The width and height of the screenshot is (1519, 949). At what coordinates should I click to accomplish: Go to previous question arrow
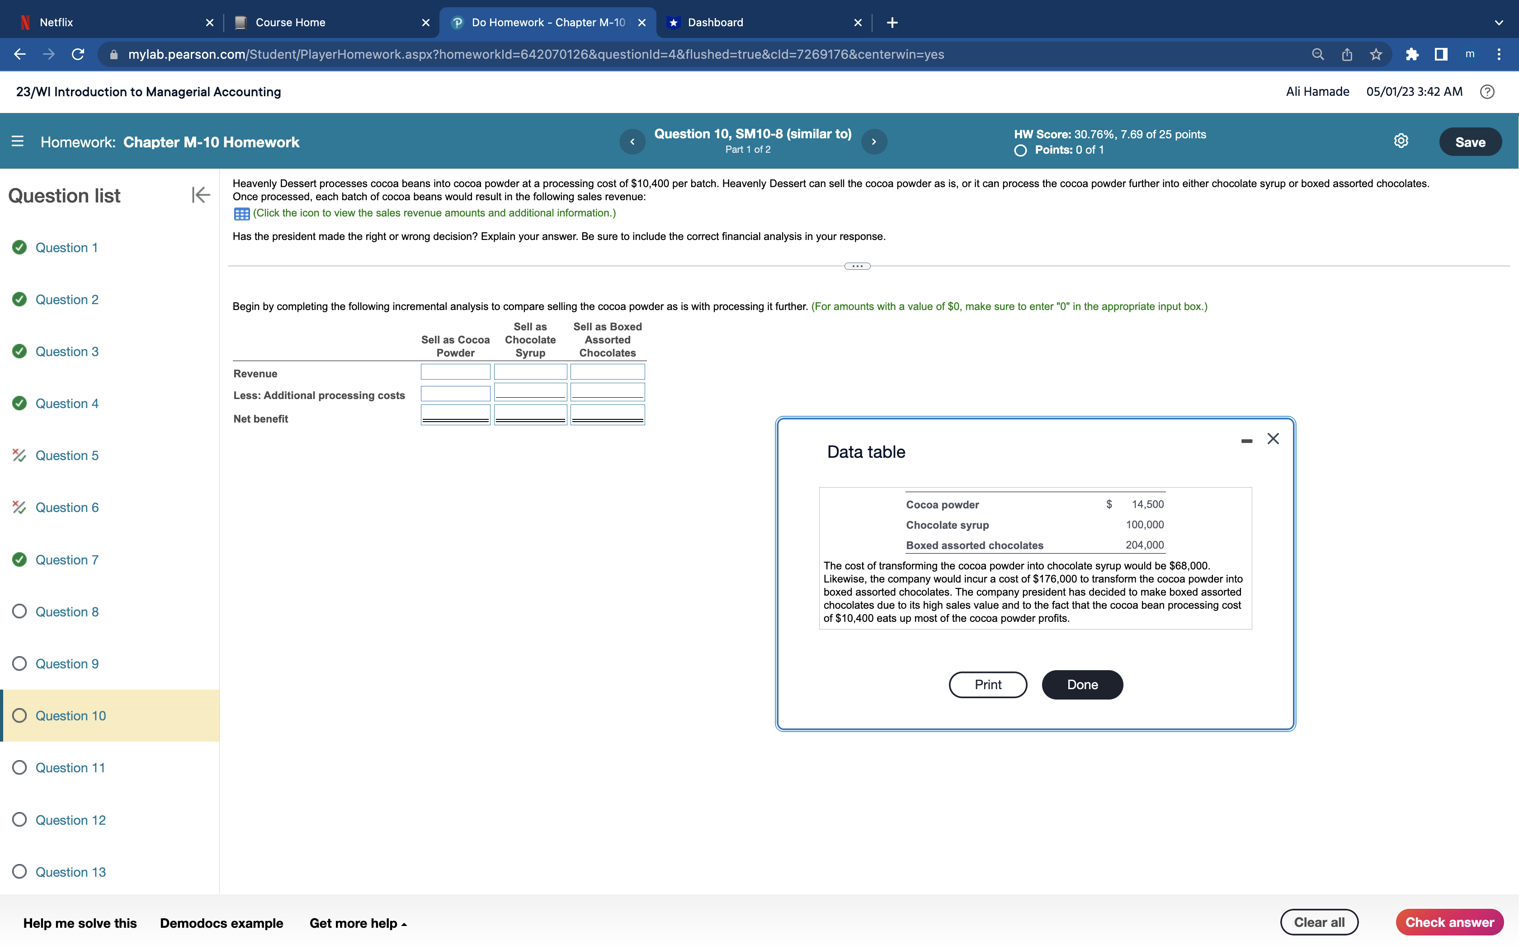(x=632, y=142)
